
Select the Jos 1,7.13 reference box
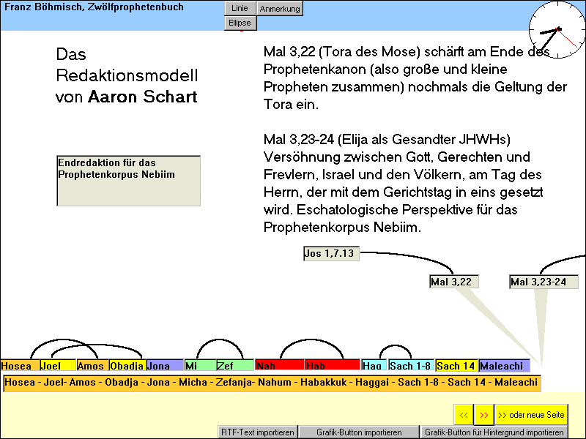(x=331, y=254)
